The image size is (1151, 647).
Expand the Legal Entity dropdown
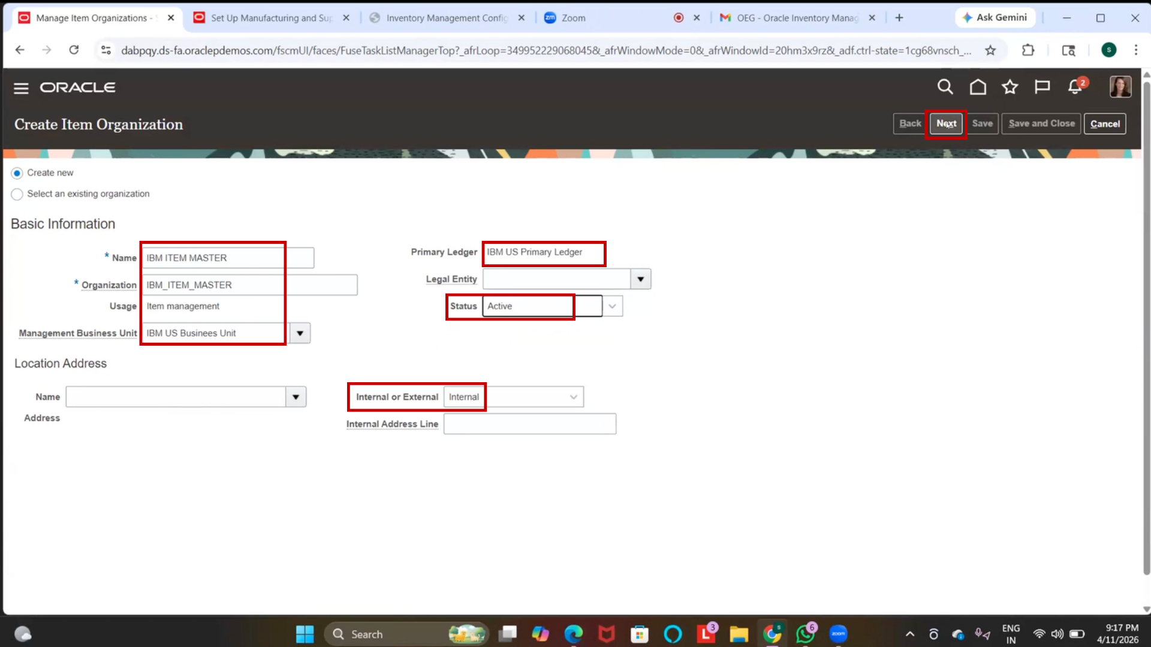640,279
